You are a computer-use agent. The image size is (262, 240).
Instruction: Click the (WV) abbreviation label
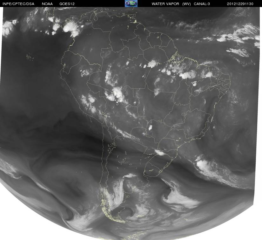tap(186, 4)
